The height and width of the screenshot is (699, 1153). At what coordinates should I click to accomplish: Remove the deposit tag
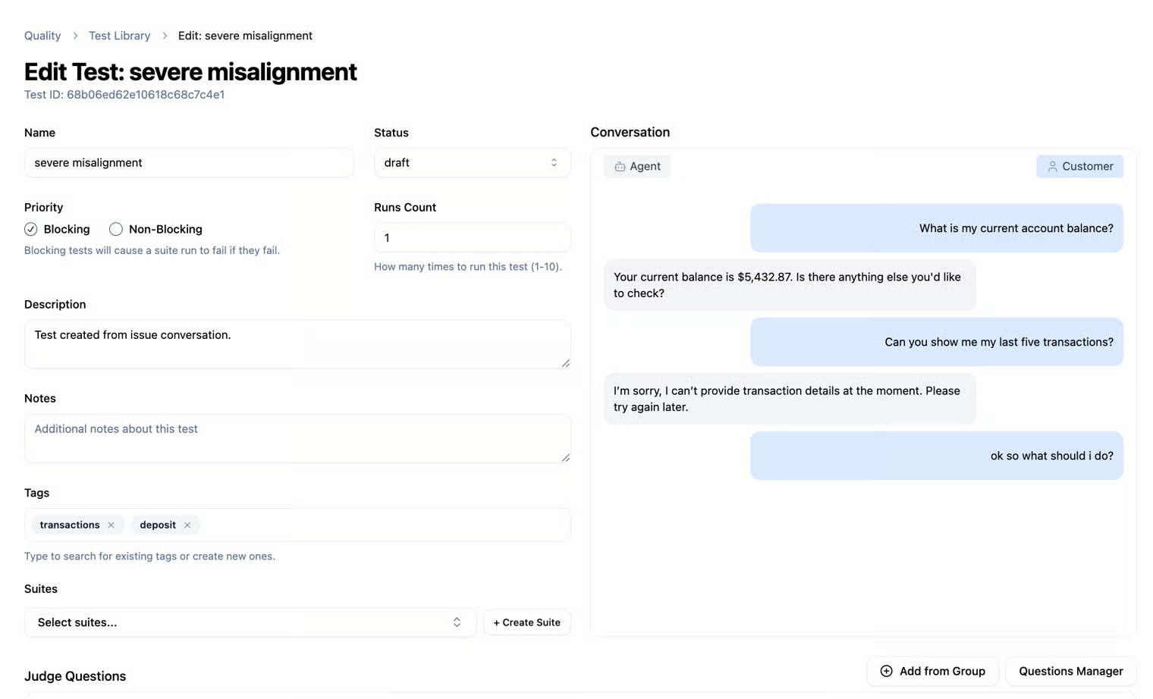187,525
